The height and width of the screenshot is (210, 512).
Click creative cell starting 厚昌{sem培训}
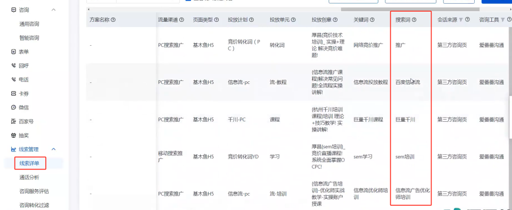[328, 157]
